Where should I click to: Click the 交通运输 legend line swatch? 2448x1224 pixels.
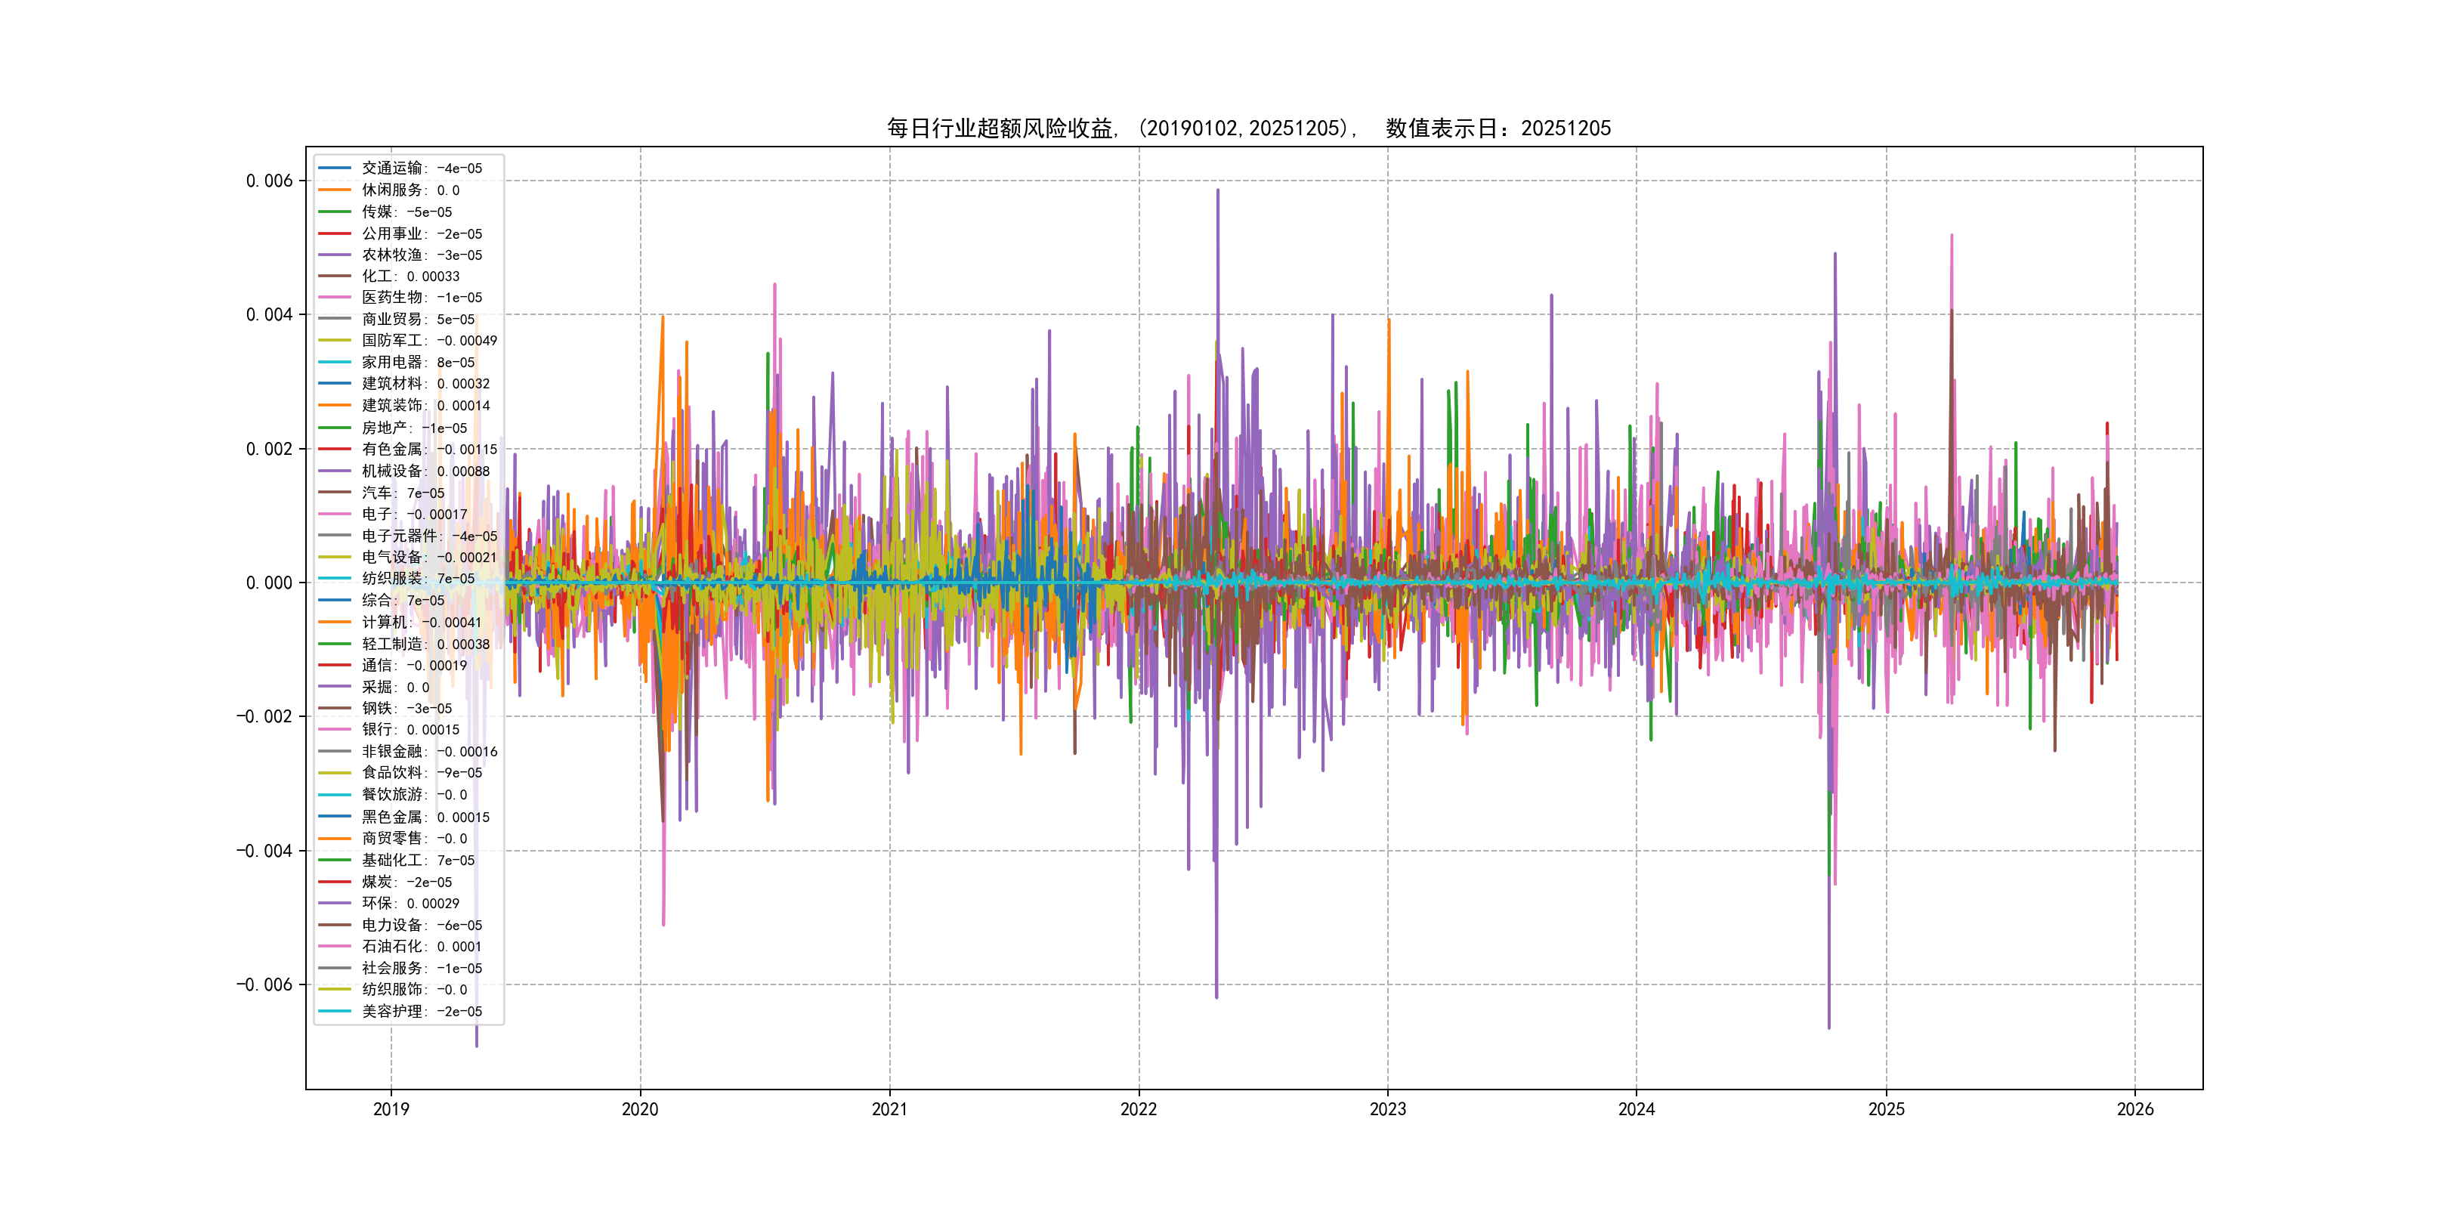333,168
